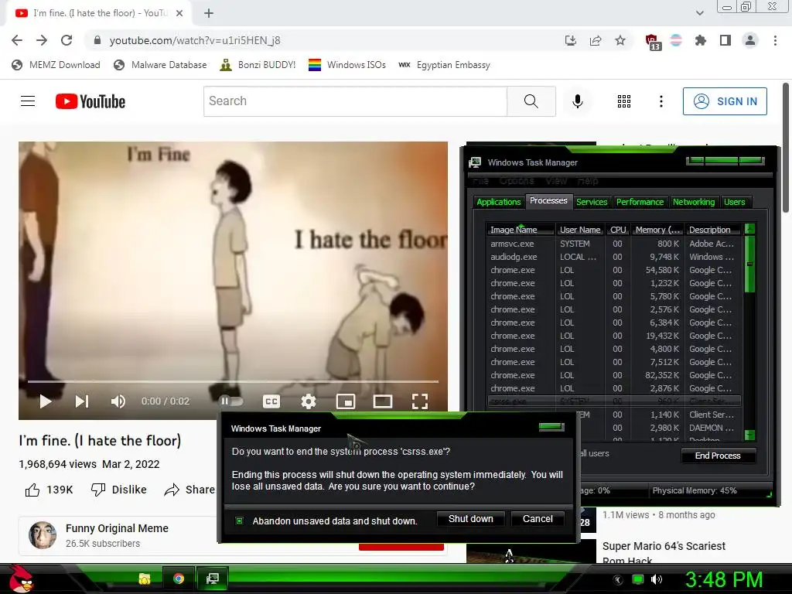
Task: Toggle the autoplay switch in player
Action: pyautogui.click(x=232, y=401)
